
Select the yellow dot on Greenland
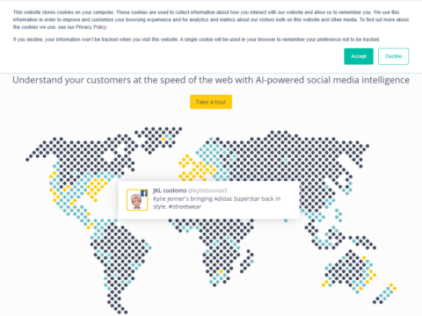tap(164, 139)
